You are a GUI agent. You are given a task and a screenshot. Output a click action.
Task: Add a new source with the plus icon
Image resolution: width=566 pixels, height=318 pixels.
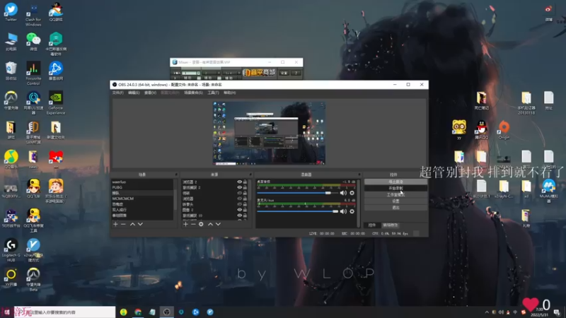185,224
